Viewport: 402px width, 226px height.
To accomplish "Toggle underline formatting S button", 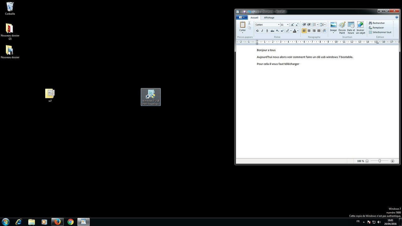I will coord(267,31).
